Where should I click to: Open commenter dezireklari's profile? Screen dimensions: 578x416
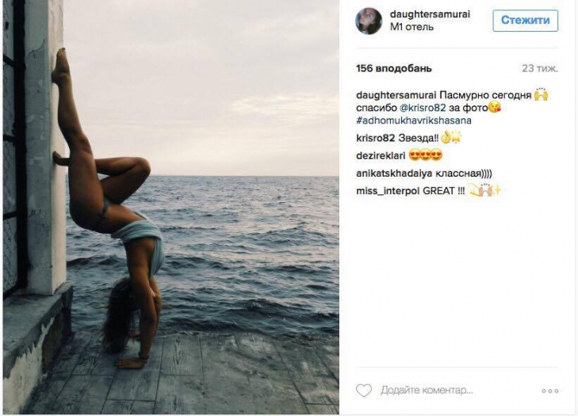(x=381, y=156)
